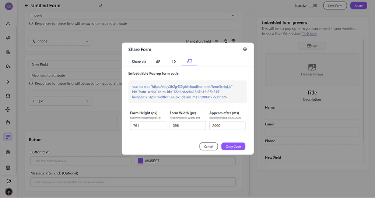
Task: Click the Name field in the preview
Action: [312, 115]
